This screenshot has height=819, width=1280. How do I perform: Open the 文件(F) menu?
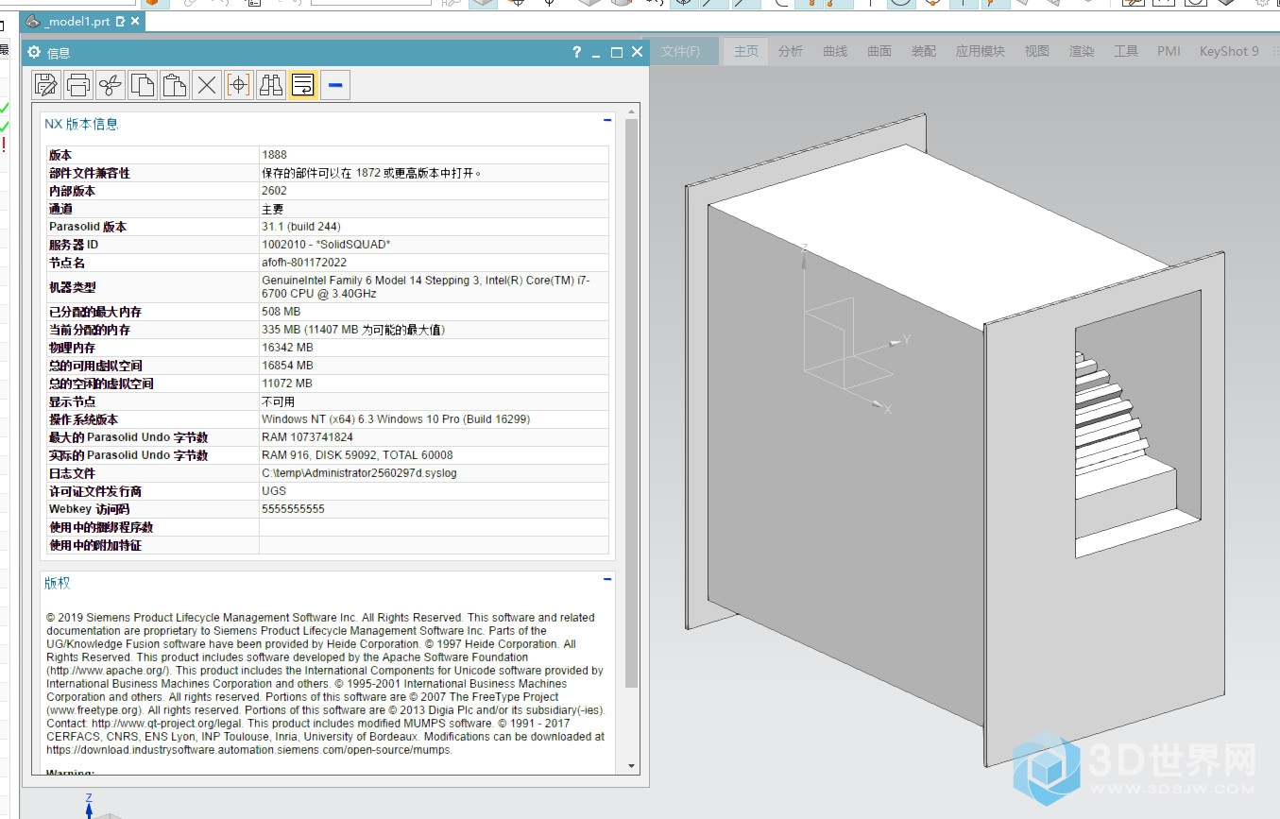click(680, 51)
